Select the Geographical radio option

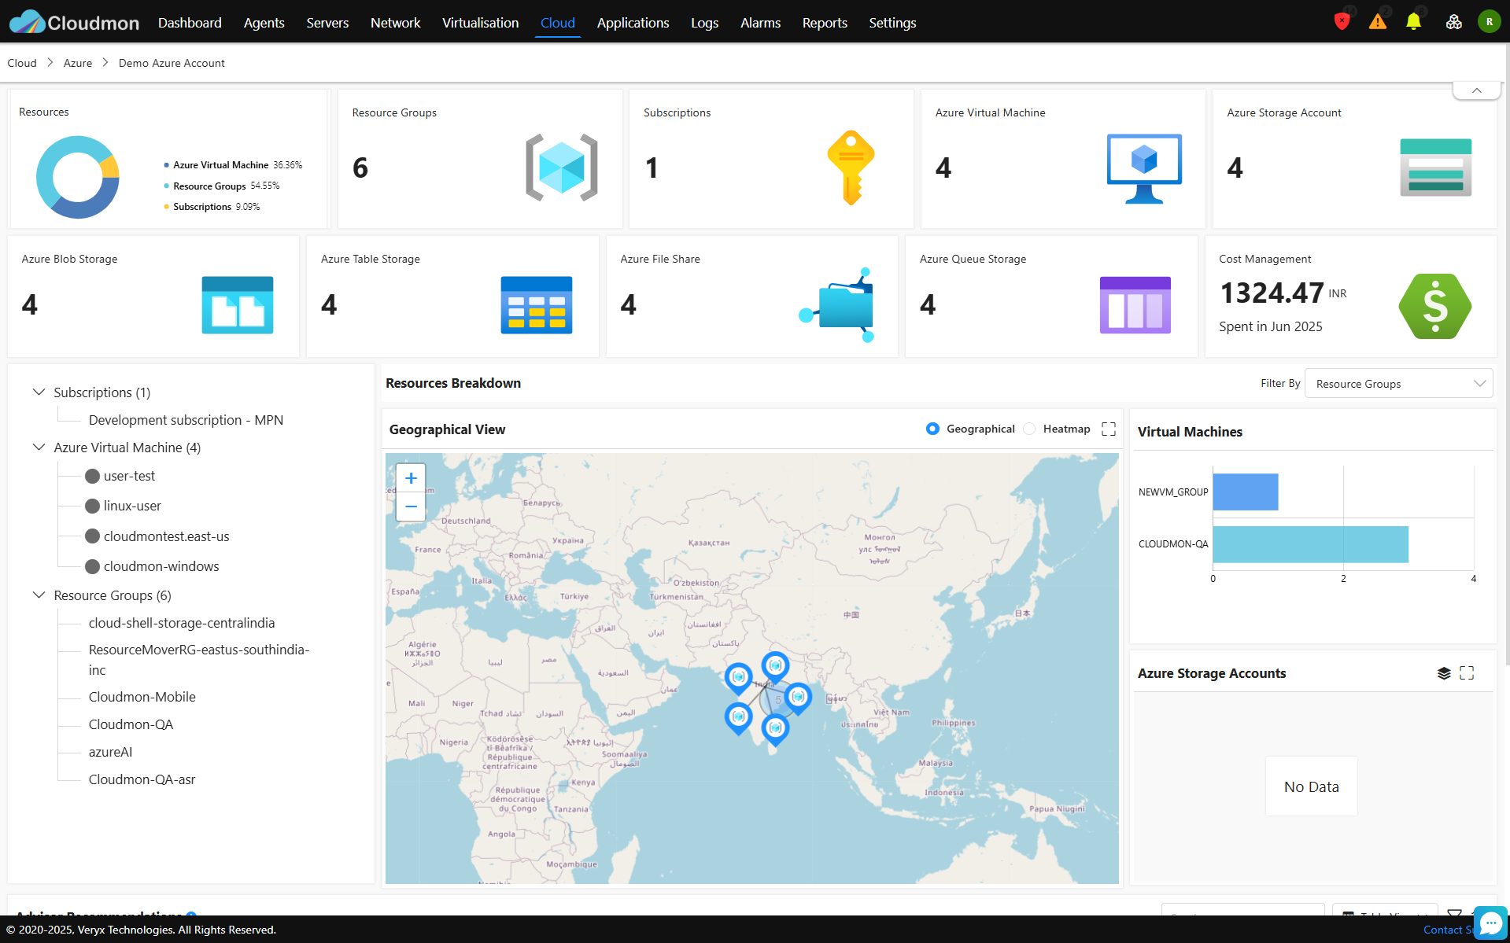click(x=932, y=429)
